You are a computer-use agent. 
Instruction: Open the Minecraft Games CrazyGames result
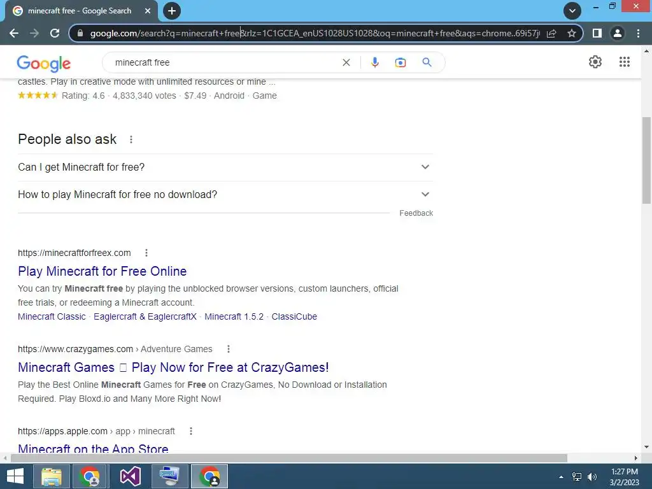pos(173,367)
